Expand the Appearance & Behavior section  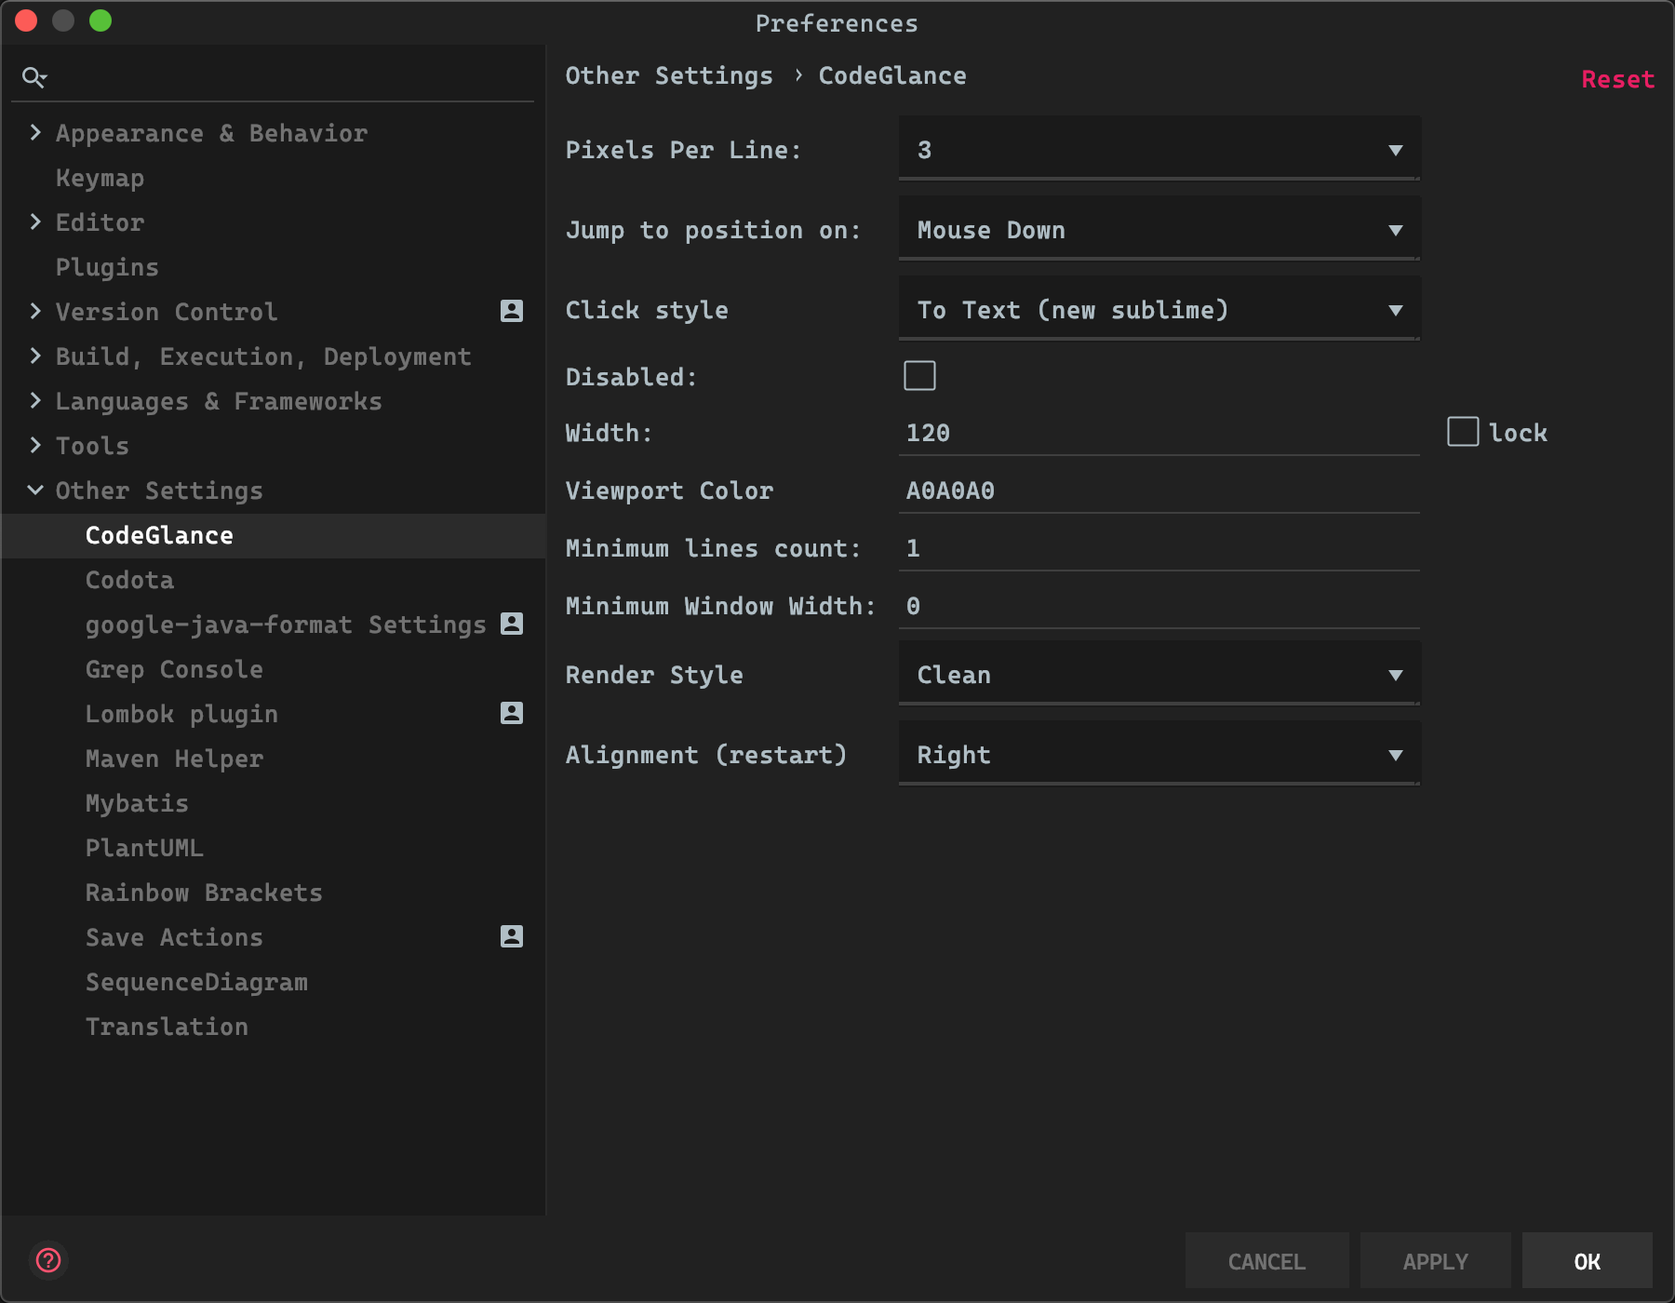pyautogui.click(x=35, y=133)
